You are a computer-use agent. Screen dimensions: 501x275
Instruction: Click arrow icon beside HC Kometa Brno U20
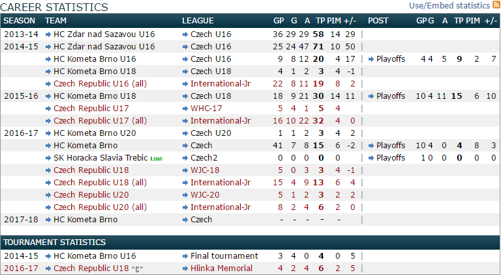48,133
